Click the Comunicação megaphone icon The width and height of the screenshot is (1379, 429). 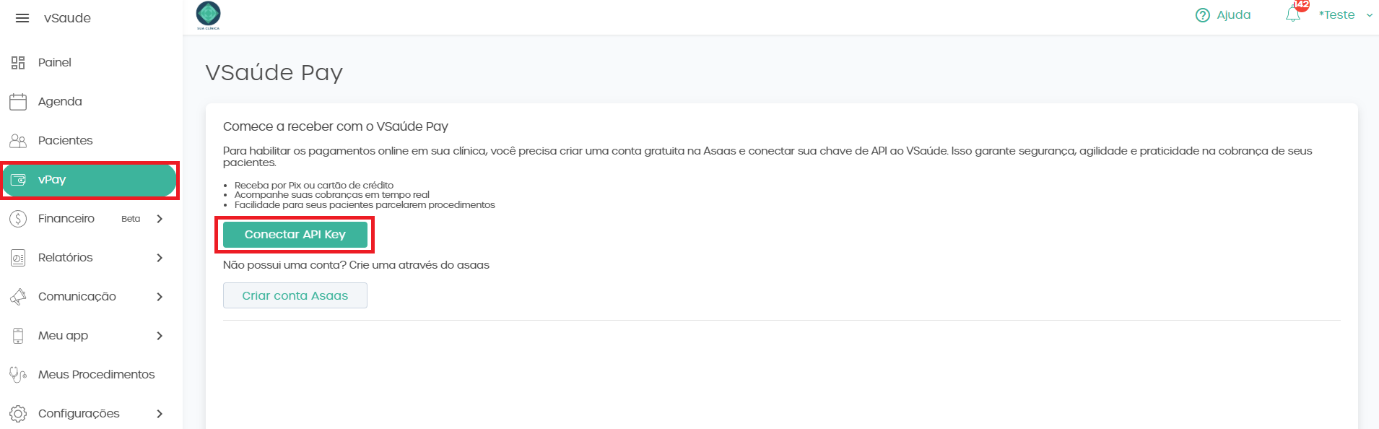pos(18,297)
